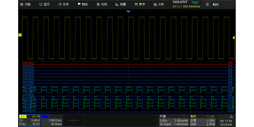Click the f(C1) frequency counter readout

pyautogui.click(x=186, y=7)
